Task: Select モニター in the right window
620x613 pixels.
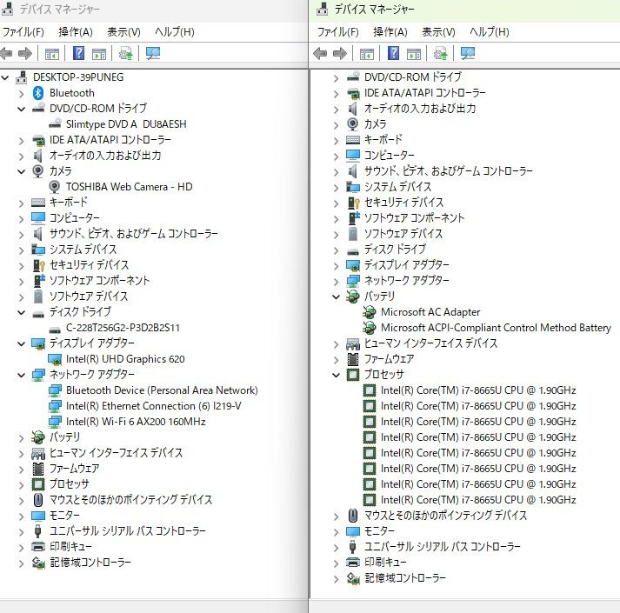Action: click(x=379, y=531)
